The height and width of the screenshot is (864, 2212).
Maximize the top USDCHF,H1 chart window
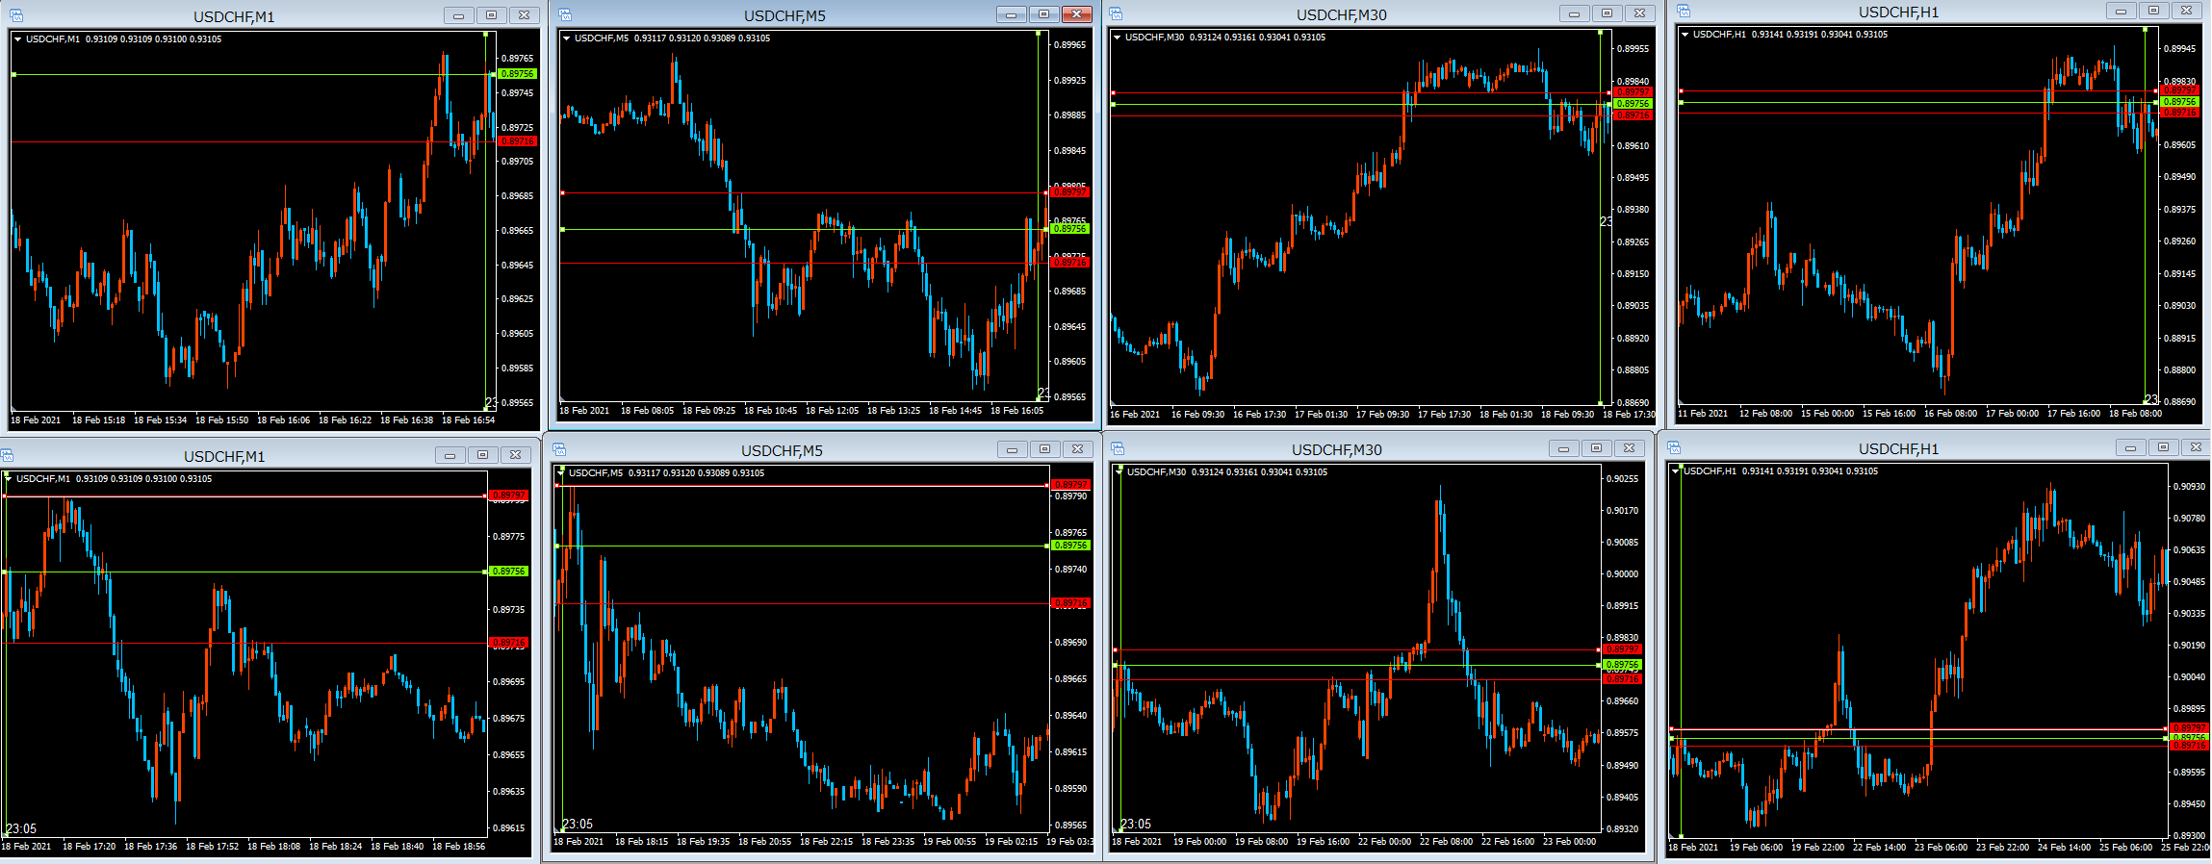click(2153, 11)
